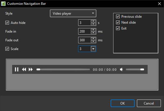Click the speaker volume icon

[121, 69]
